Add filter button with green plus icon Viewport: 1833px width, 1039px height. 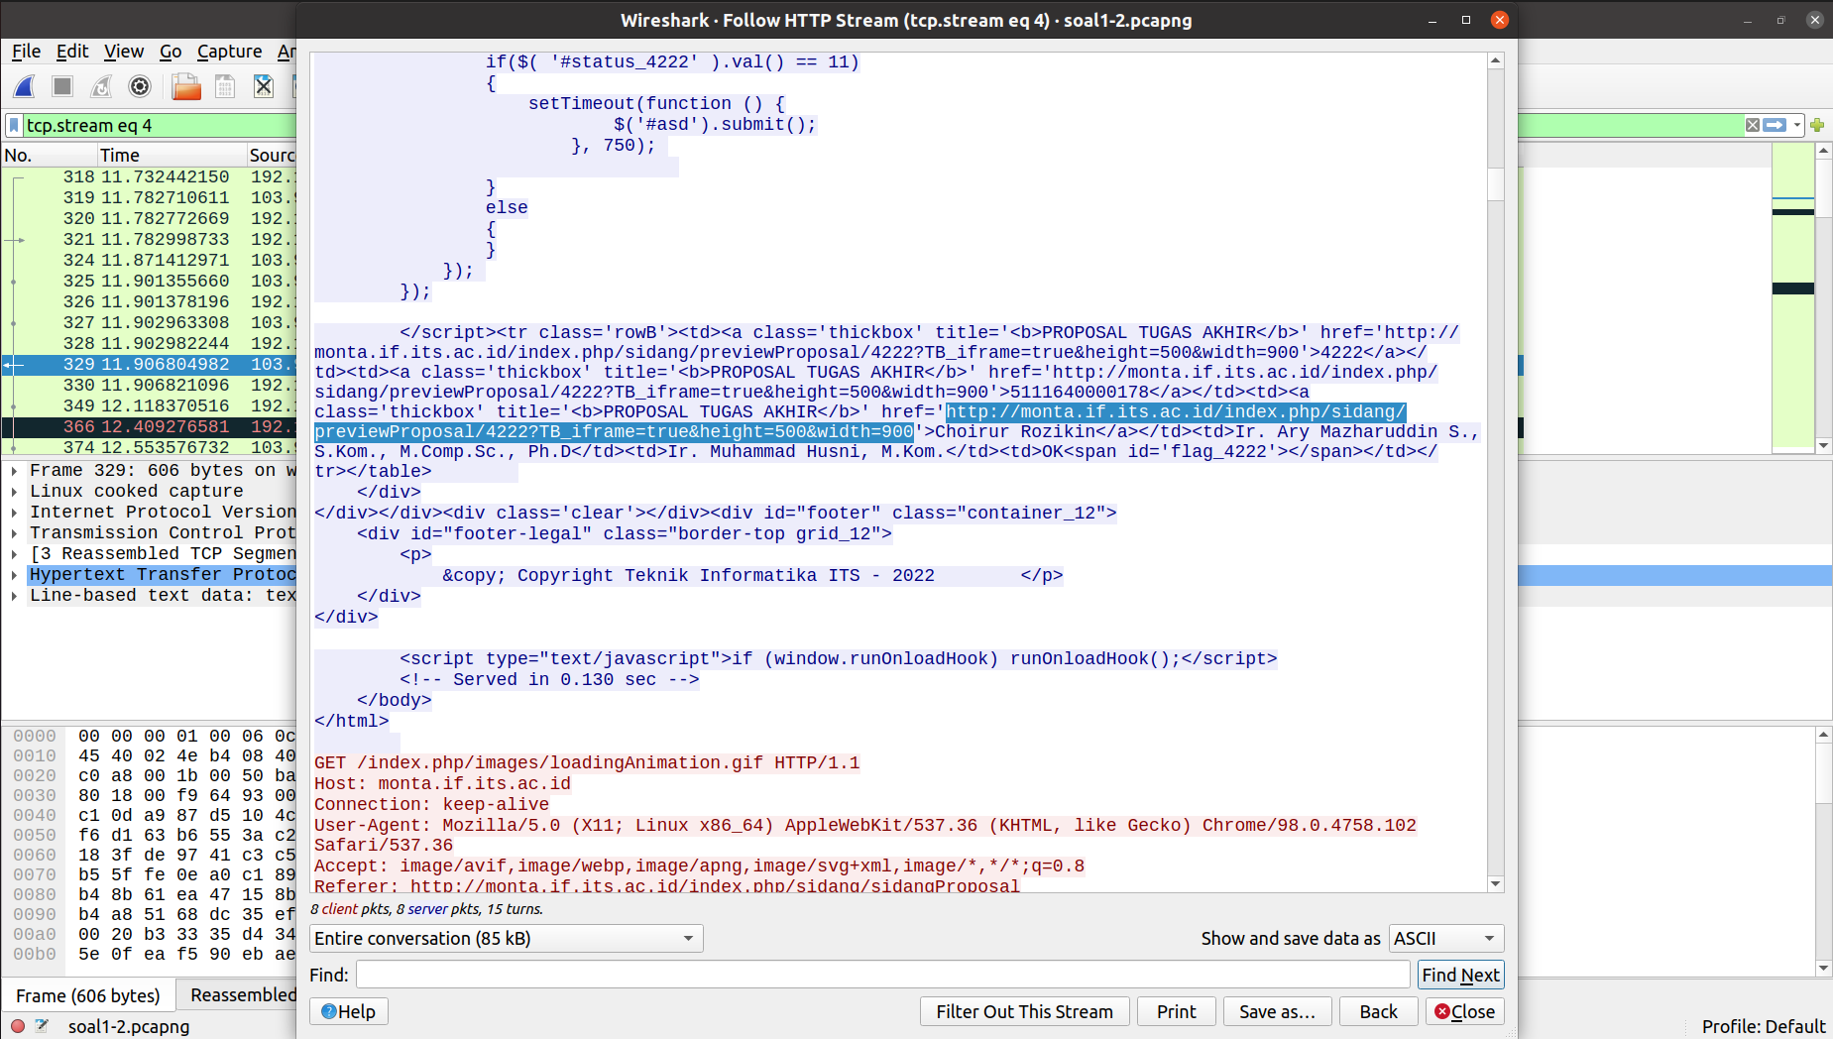point(1817,125)
